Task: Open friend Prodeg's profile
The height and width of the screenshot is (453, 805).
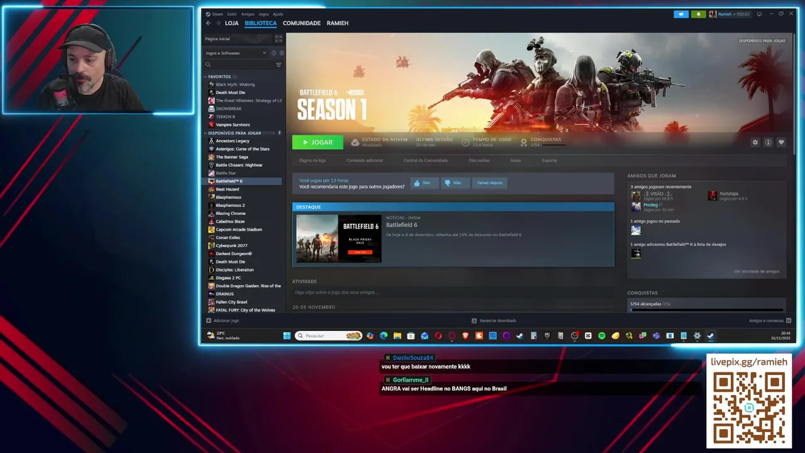Action: 650,204
